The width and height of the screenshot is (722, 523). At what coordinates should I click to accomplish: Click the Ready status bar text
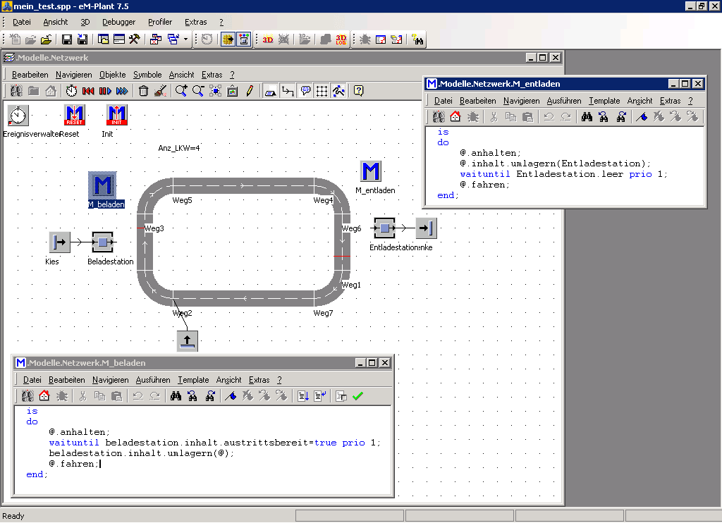[x=13, y=516]
